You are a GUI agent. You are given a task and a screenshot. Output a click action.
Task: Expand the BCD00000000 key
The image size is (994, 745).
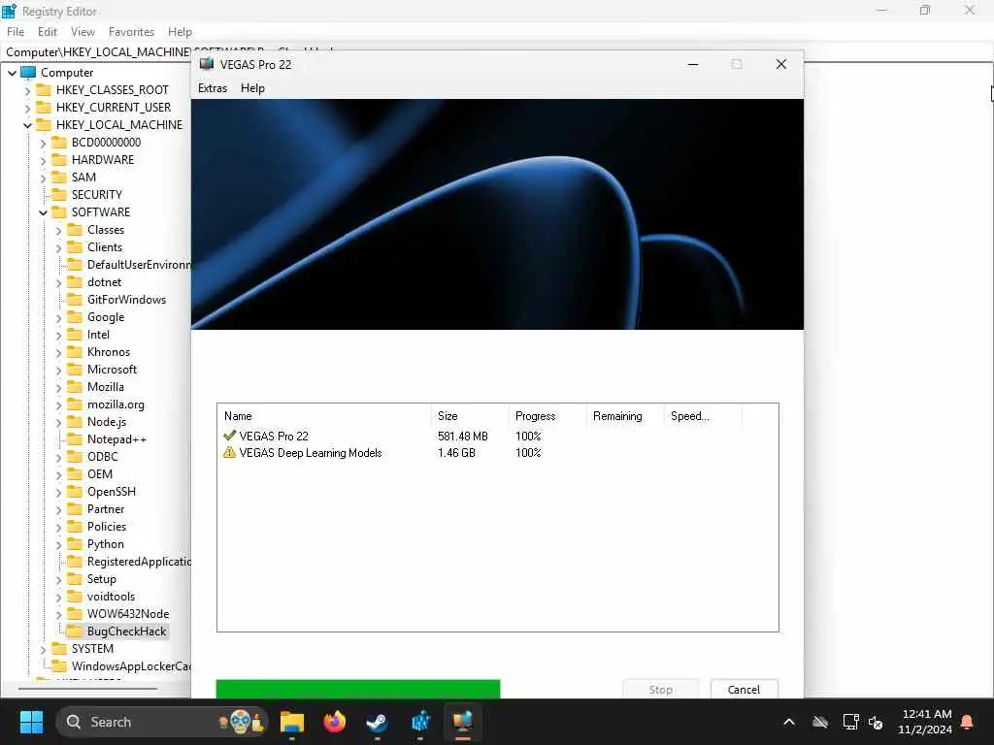point(43,144)
